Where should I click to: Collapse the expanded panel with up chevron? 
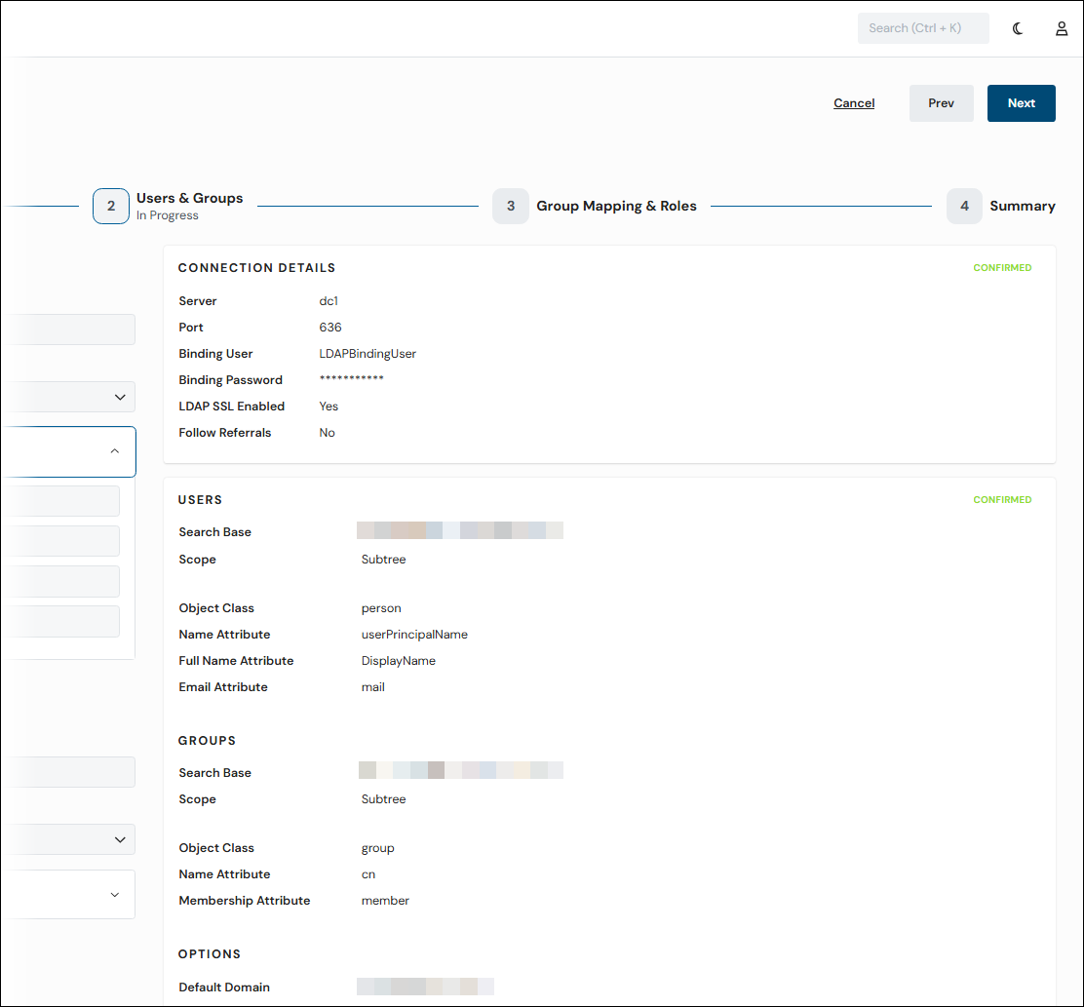click(115, 451)
